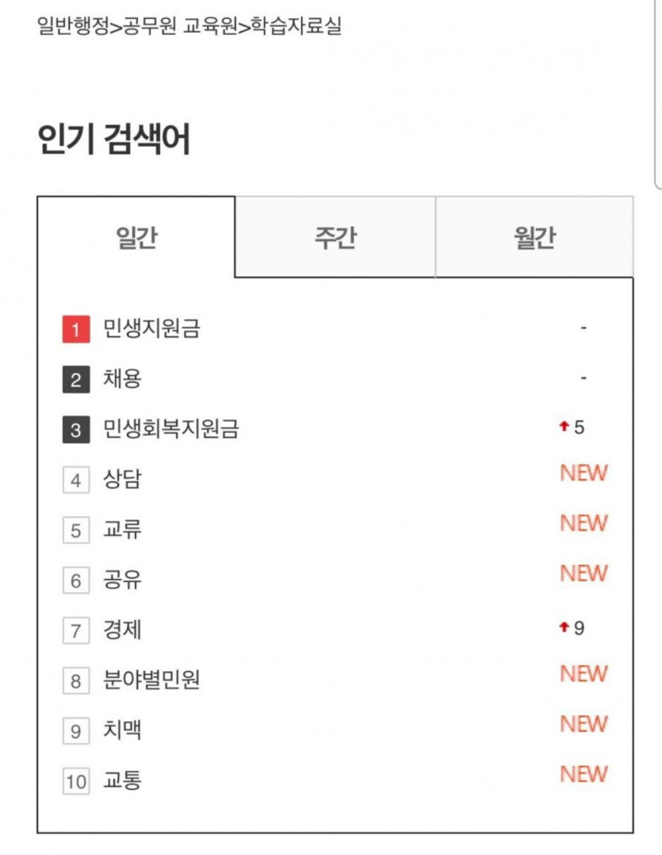Image resolution: width=662 pixels, height=855 pixels.
Task: Click the red up arrow beside 9
Action: 564,627
